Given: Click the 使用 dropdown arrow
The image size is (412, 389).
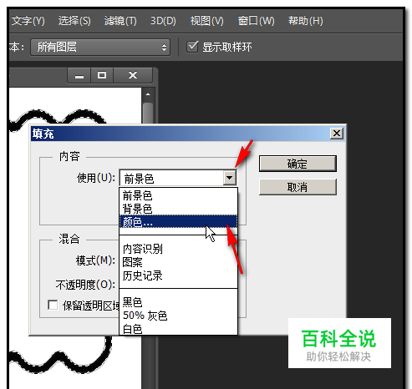Looking at the screenshot, I should point(230,178).
